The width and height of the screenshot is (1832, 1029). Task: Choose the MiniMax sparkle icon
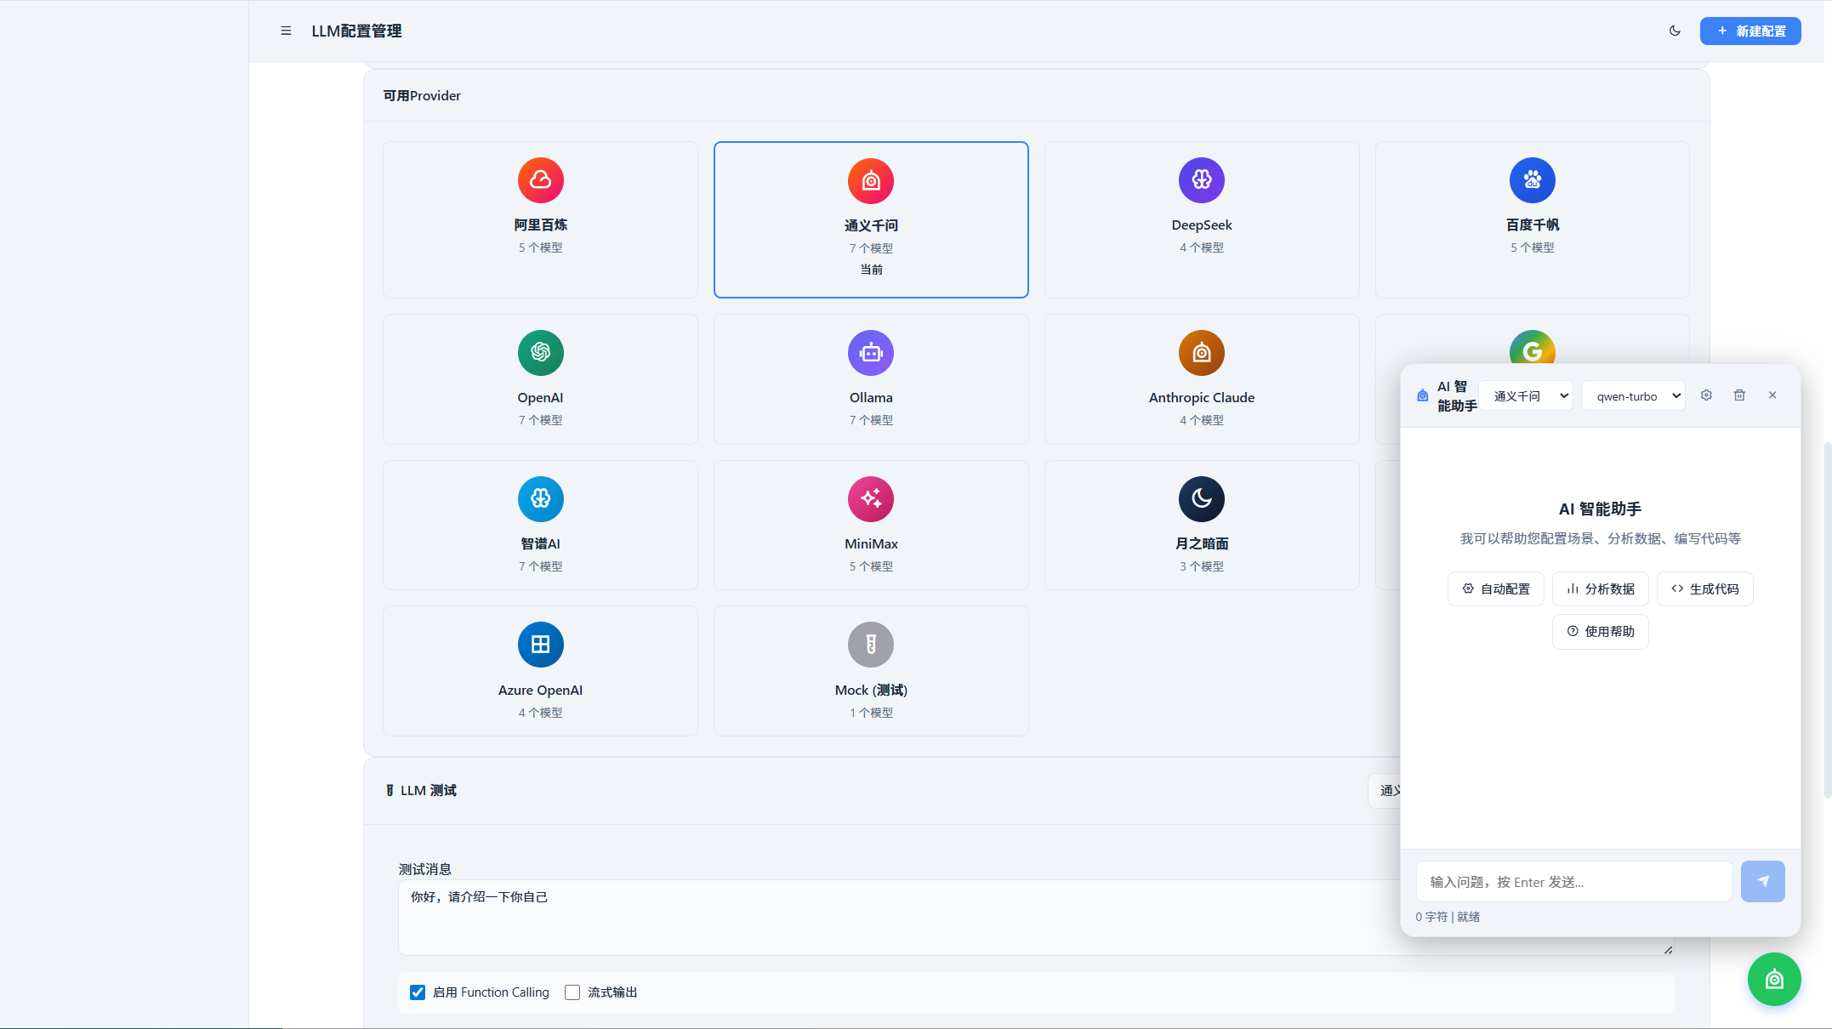871,499
